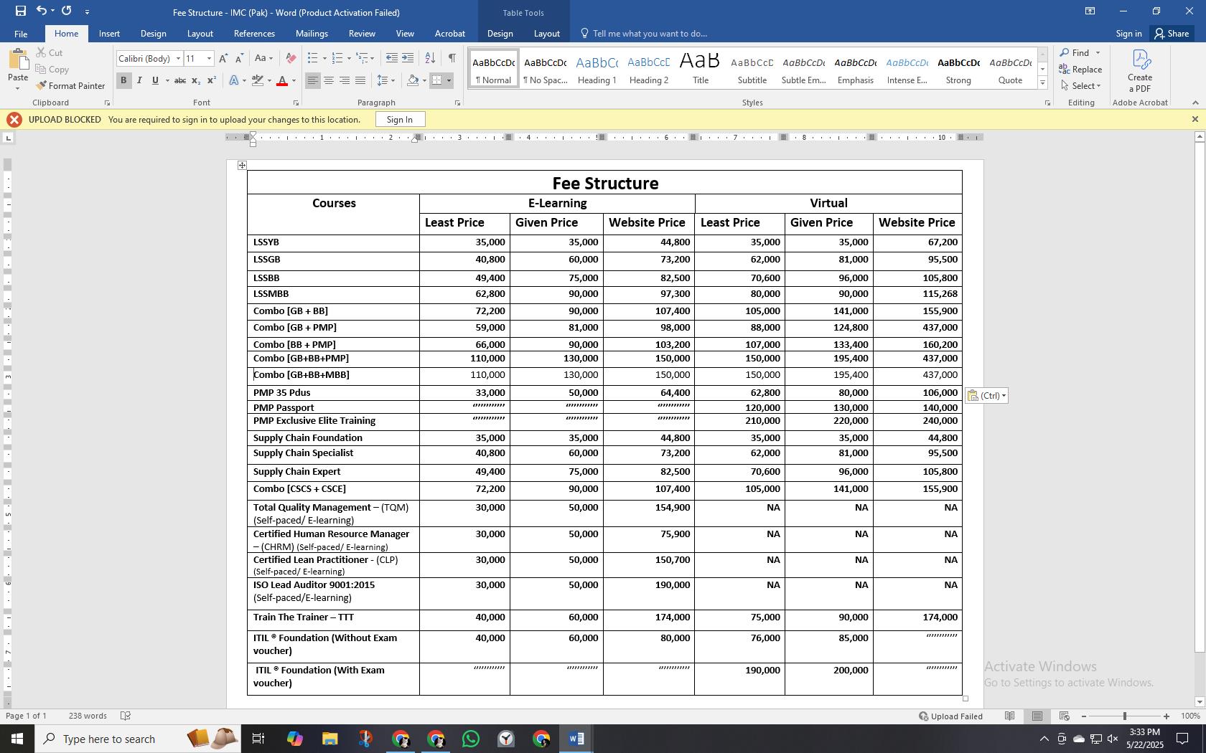Click the Strikethrough icon

179,80
